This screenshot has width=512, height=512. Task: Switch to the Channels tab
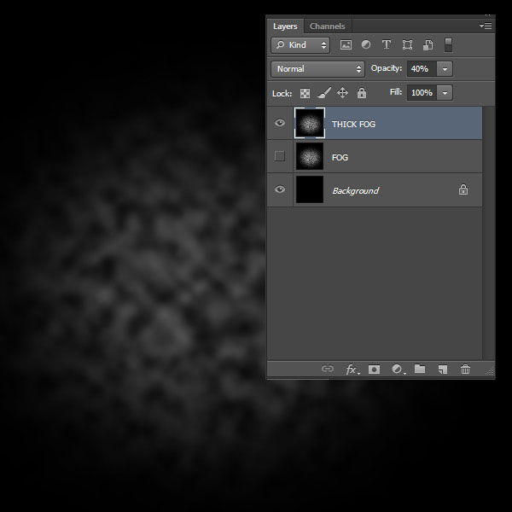click(327, 26)
